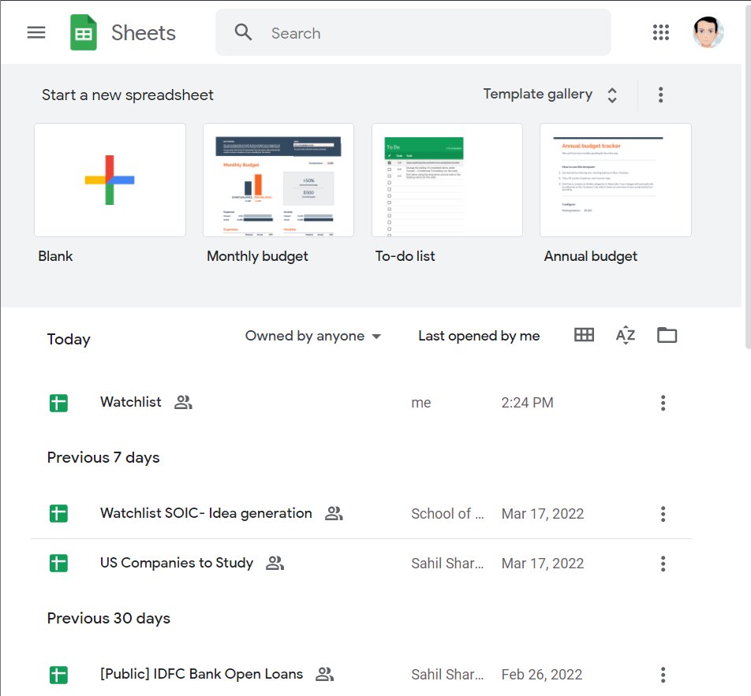Screen dimensions: 751x696
Task: Click the Feb 26, 2022 date
Action: pyautogui.click(x=542, y=675)
